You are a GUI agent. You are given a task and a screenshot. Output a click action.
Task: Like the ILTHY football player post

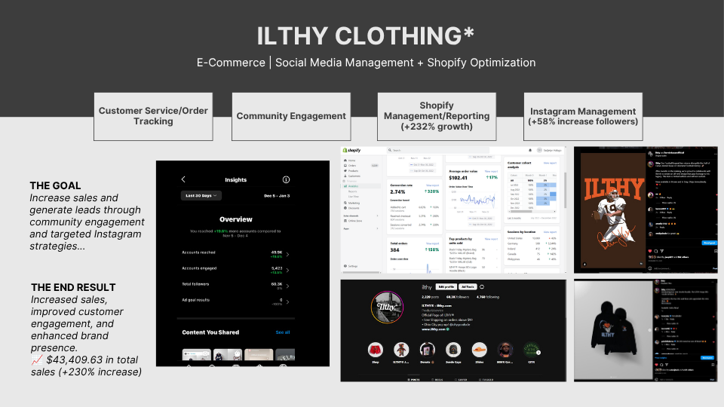click(651, 251)
